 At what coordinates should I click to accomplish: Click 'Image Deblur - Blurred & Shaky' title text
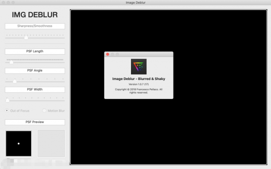139,79
